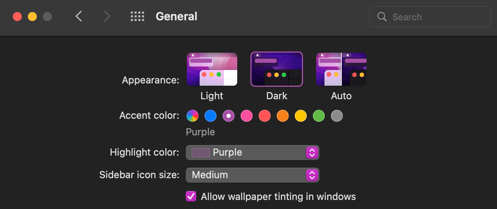This screenshot has width=497, height=209.
Task: Pick the red accent color
Action: (265, 116)
